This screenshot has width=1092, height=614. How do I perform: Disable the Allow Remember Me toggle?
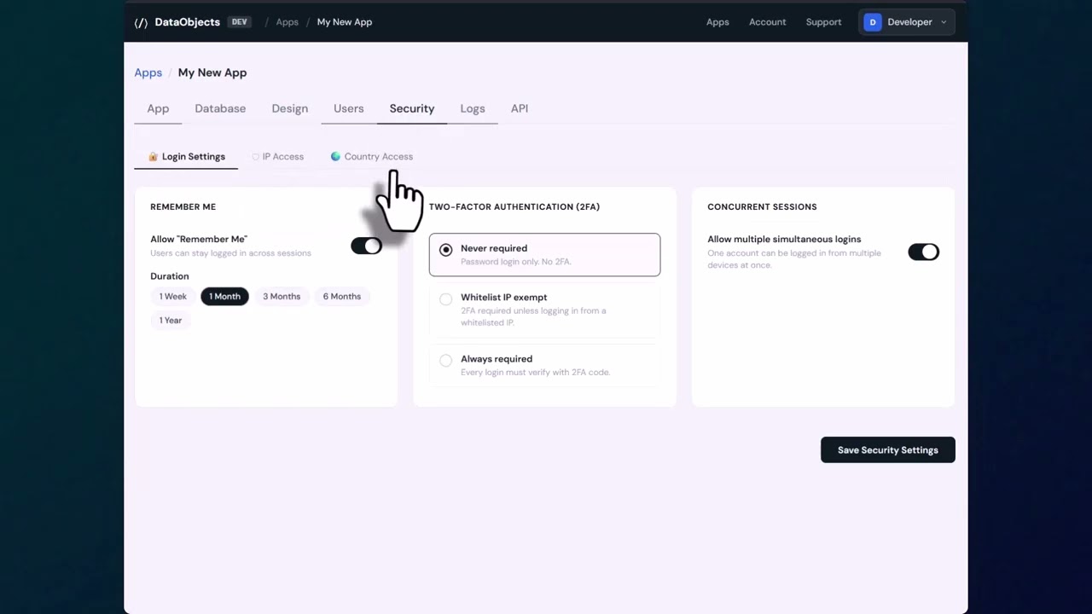point(367,246)
